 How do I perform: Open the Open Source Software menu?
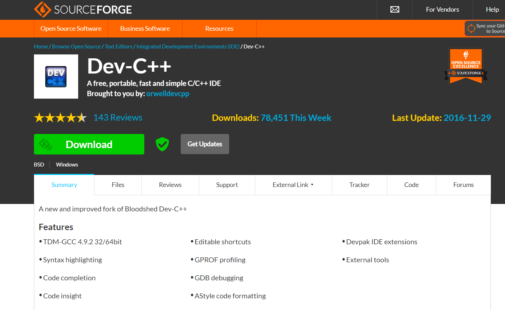coord(71,29)
